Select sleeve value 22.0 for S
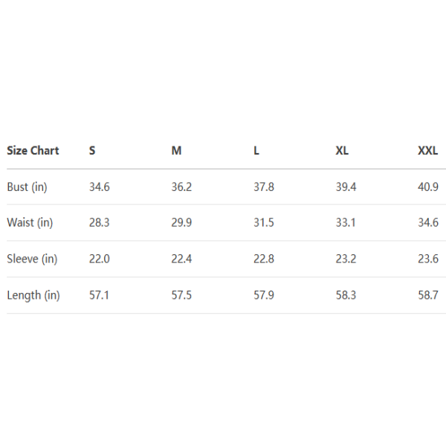Viewport: 446px width, 446px height. coord(99,259)
